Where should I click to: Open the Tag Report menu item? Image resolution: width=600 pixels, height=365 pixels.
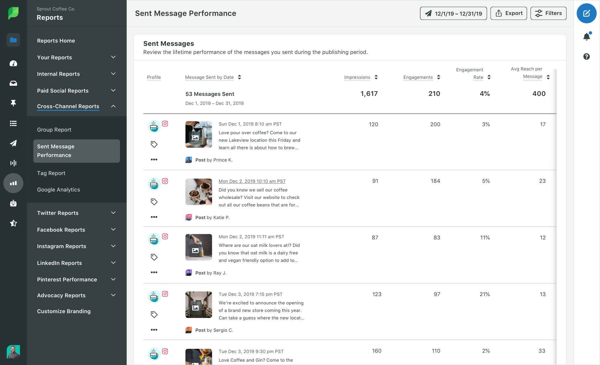tap(51, 173)
